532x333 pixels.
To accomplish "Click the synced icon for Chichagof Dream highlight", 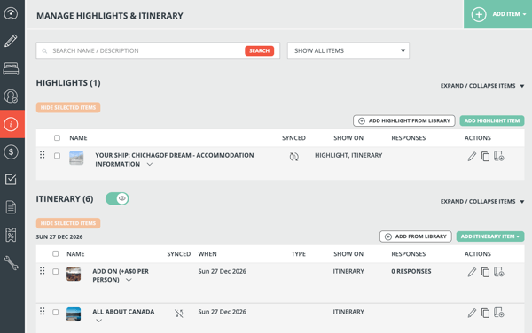I will 293,157.
